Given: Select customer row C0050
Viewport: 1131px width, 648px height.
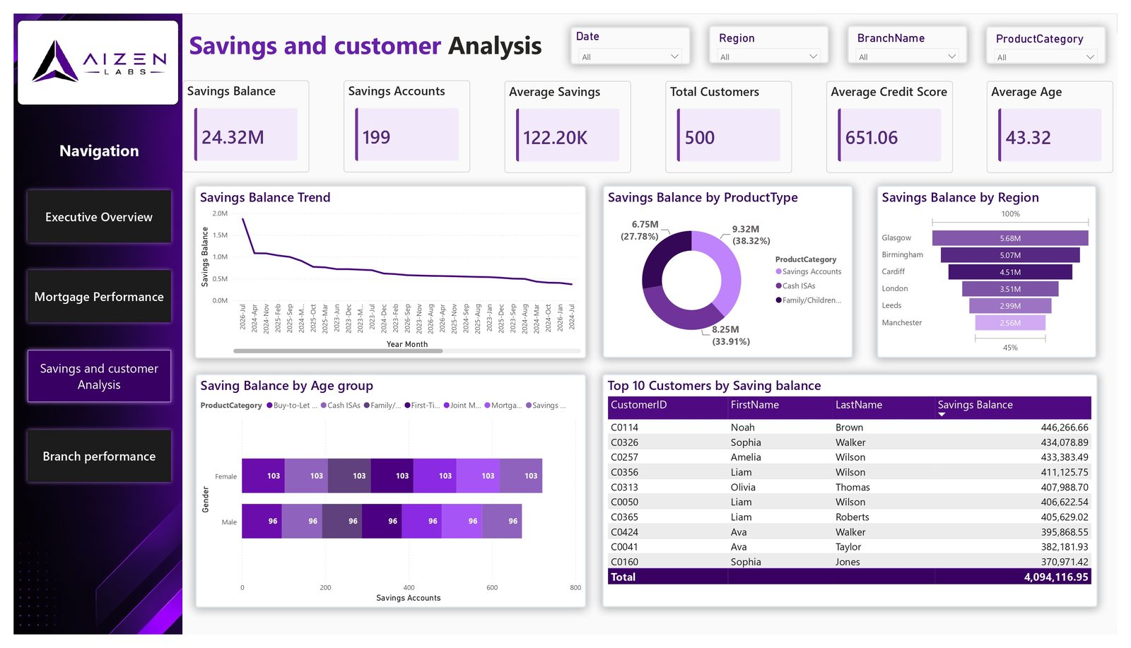Looking at the screenshot, I should pos(849,502).
